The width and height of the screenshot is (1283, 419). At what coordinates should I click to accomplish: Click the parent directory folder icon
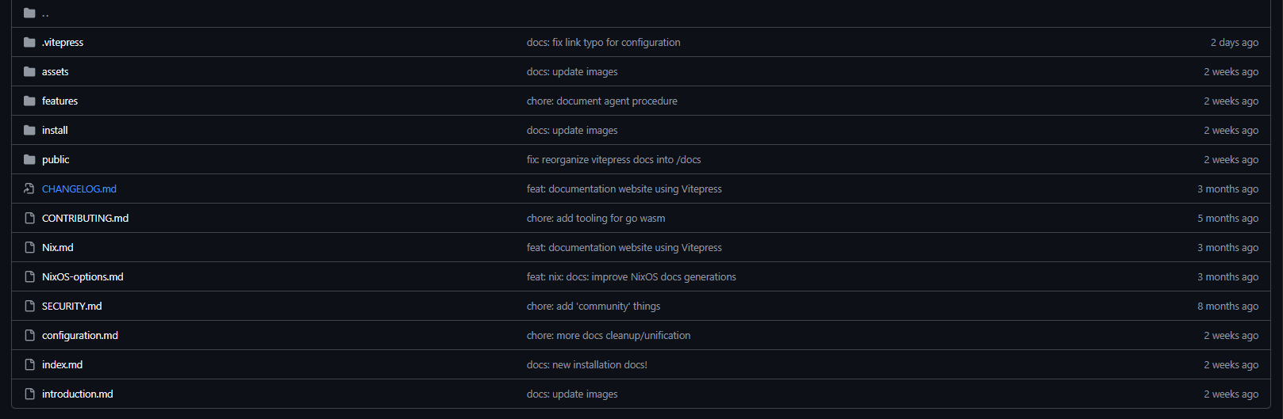point(29,13)
